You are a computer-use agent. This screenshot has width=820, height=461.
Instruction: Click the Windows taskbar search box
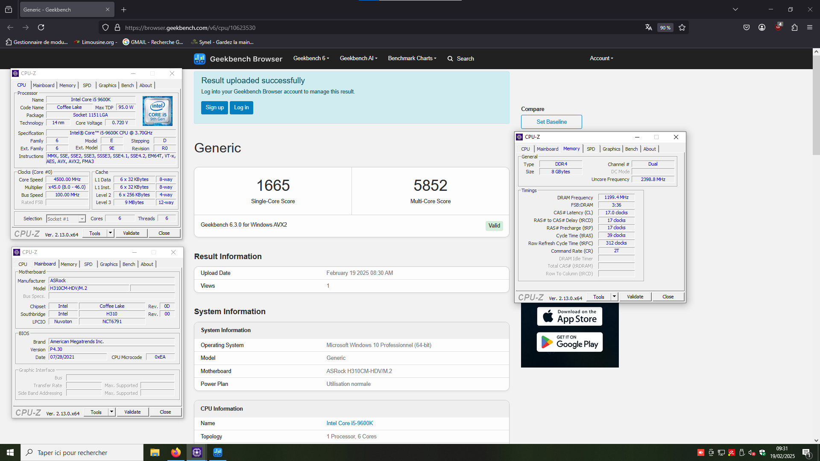point(82,452)
